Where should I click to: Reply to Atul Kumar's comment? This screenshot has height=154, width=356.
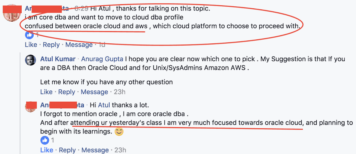tap(67, 92)
